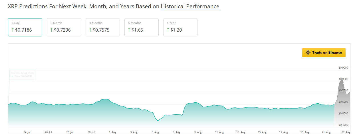Click the green up arrow beside $0.7575
This screenshot has height=138, width=357.
[90, 30]
